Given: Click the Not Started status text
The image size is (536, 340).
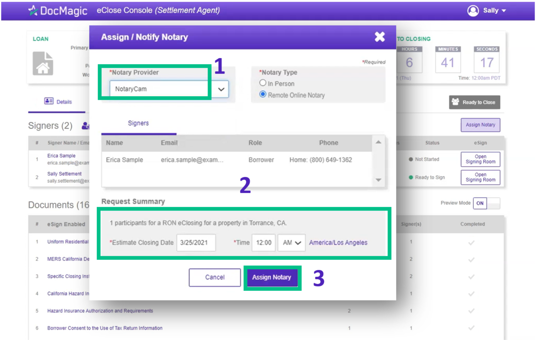Looking at the screenshot, I should click(x=427, y=159).
